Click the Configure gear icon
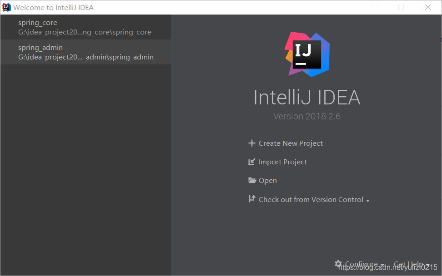 338,264
